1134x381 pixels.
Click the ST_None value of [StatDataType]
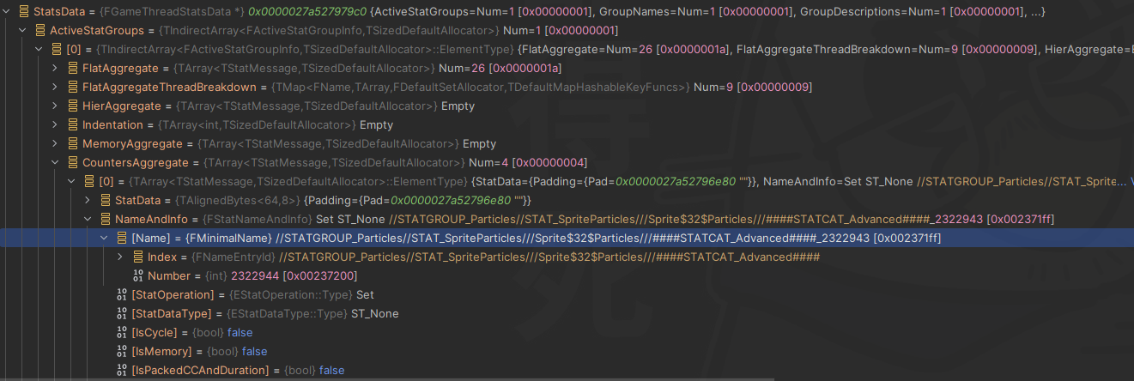[374, 314]
